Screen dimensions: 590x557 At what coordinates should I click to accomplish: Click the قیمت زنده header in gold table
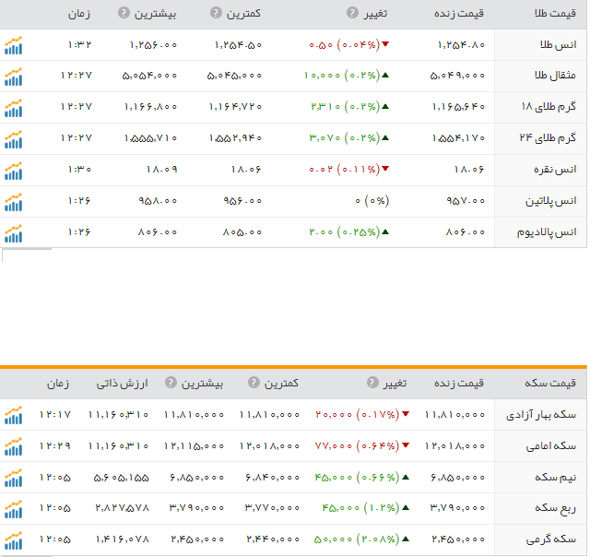tap(459, 14)
